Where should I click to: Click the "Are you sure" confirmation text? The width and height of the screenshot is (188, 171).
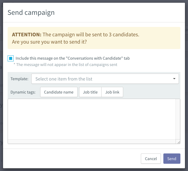pyautogui.click(x=49, y=42)
